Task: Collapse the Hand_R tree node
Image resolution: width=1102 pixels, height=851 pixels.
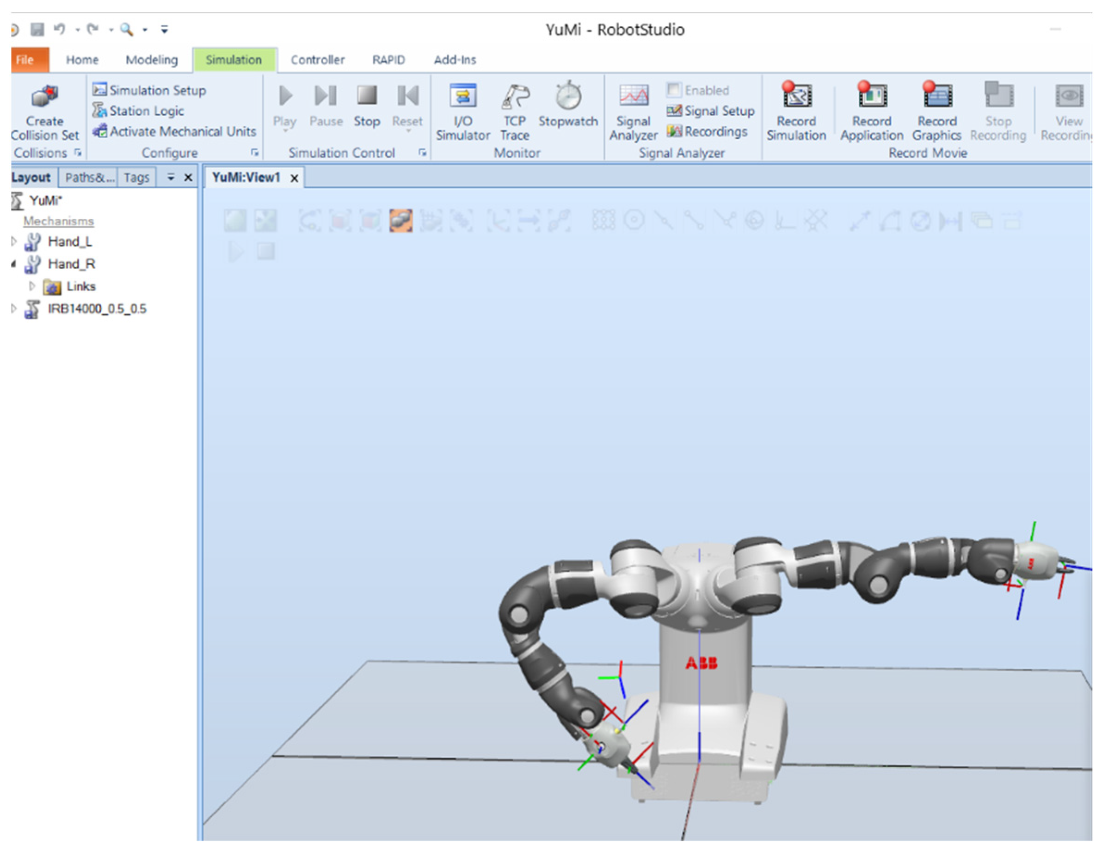Action: [x=13, y=264]
